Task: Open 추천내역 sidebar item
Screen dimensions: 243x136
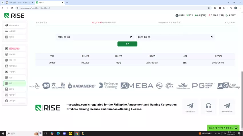Action: pos(15,72)
